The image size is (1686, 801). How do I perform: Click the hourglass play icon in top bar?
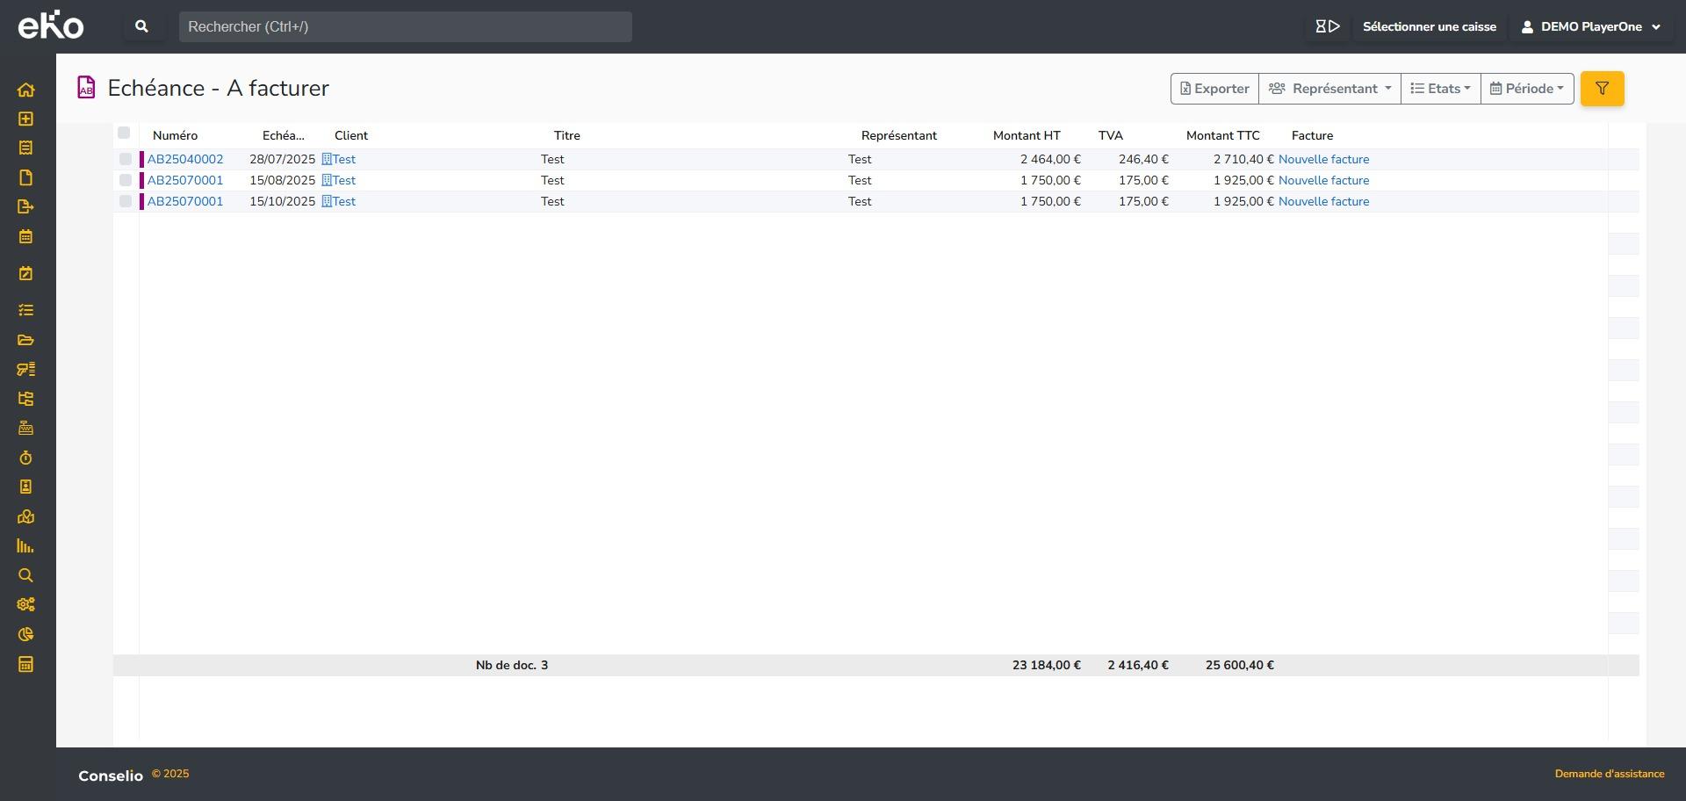coord(1327,27)
